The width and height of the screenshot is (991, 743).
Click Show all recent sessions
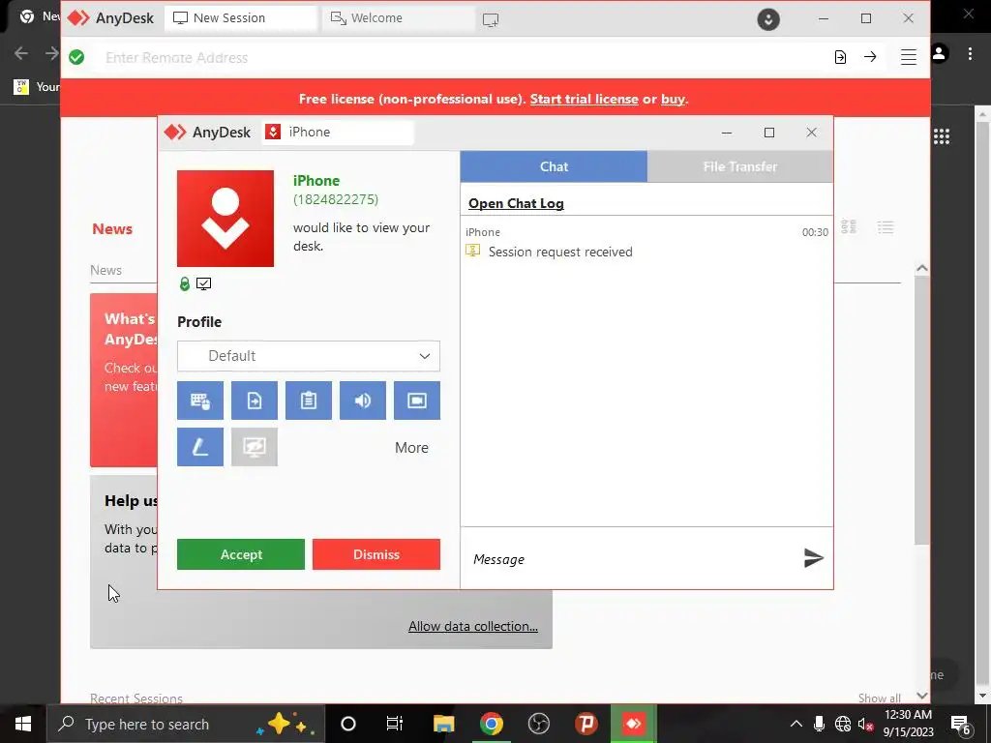pos(879,698)
